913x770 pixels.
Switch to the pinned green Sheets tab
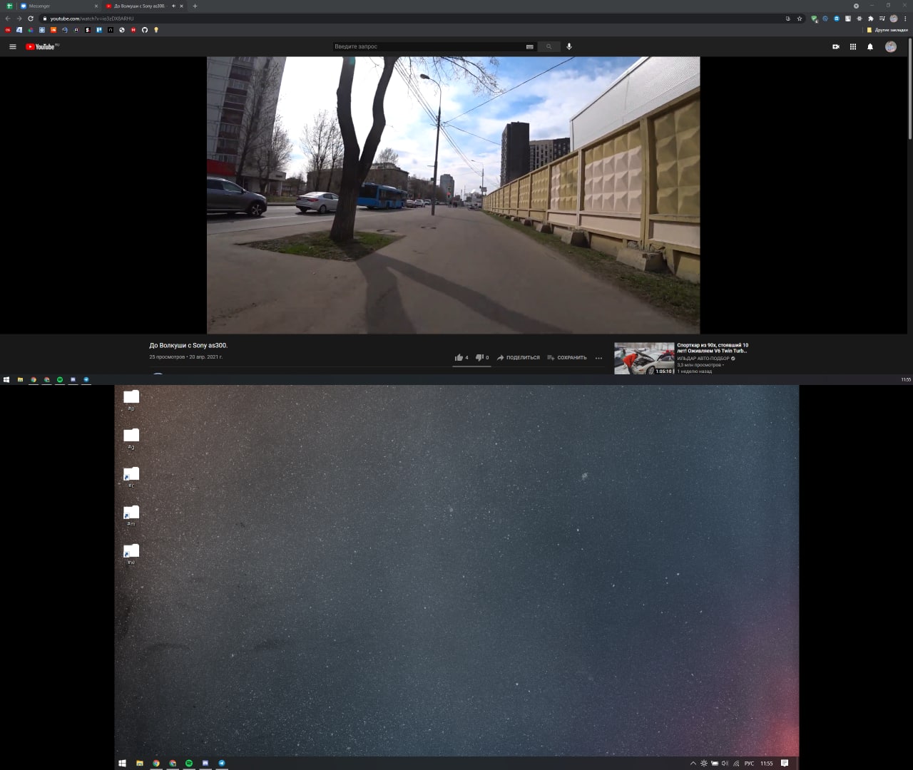(x=9, y=6)
